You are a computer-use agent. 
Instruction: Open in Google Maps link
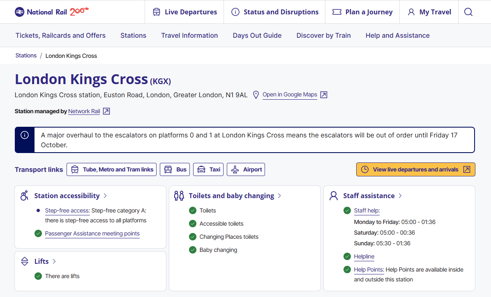[x=290, y=95]
